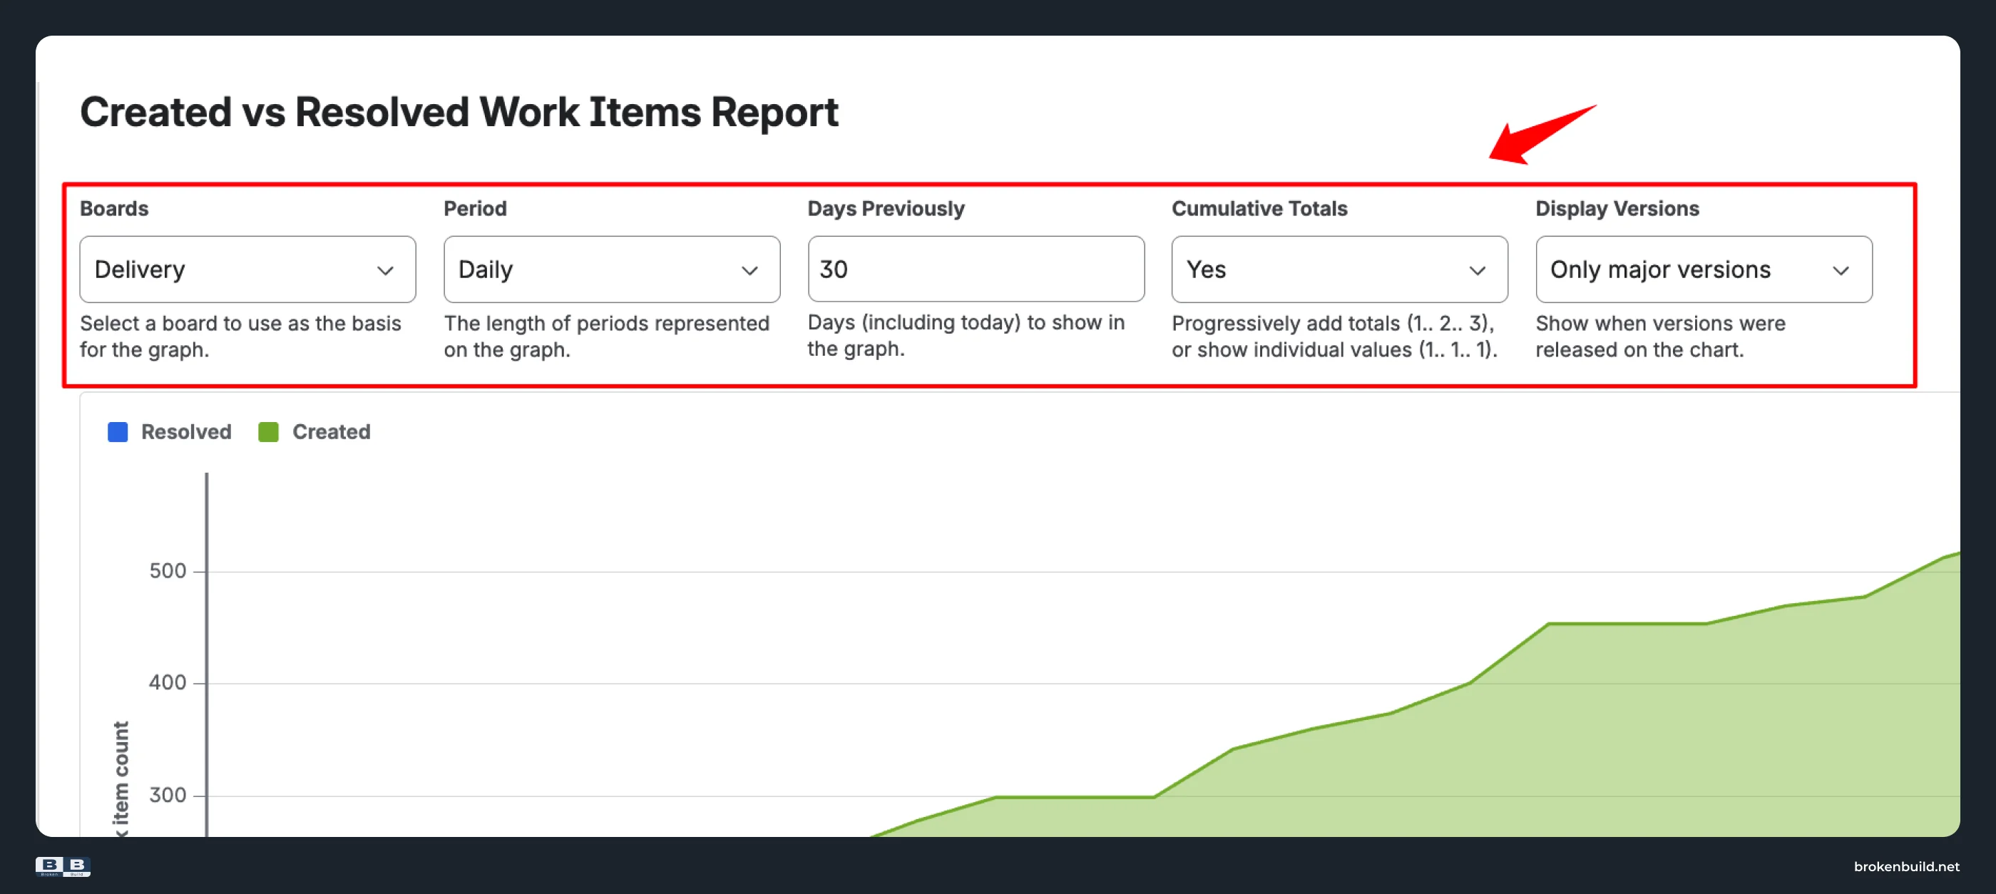
Task: Toggle the Created series in legend
Action: (x=314, y=431)
